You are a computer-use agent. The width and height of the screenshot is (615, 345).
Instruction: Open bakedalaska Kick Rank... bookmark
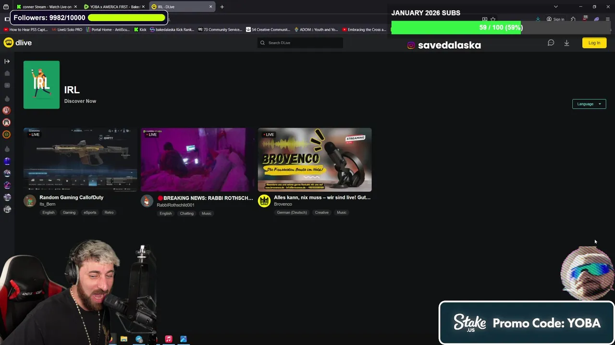(x=172, y=30)
